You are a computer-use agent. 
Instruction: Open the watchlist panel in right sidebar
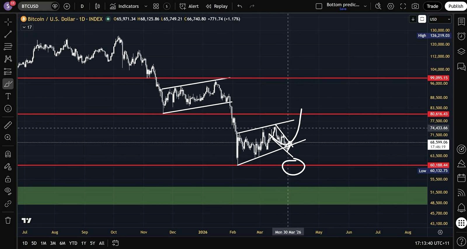tap(461, 22)
